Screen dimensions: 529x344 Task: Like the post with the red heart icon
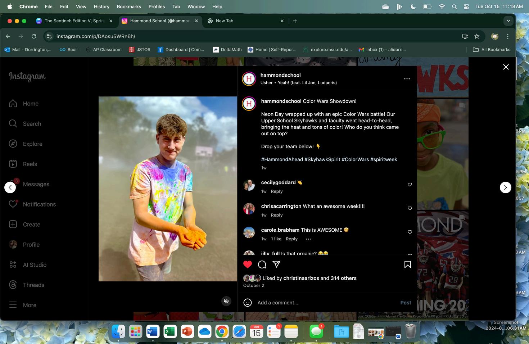(x=248, y=264)
